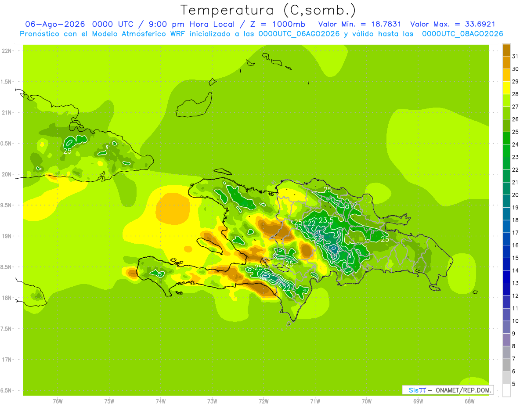527x407 pixels.
Task: Select the "Valor Min. = 18.7831" value
Action: point(360,24)
